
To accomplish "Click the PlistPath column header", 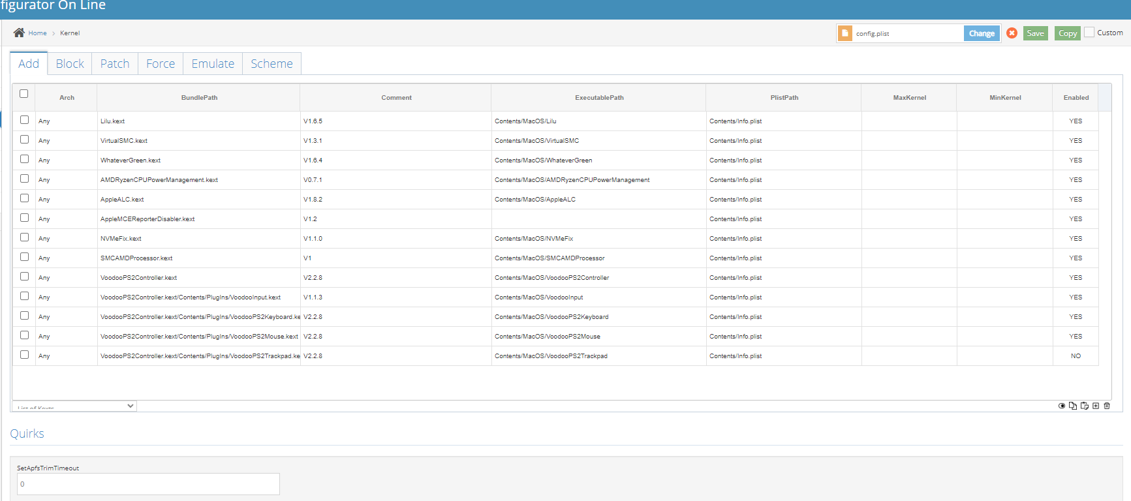I will click(784, 98).
